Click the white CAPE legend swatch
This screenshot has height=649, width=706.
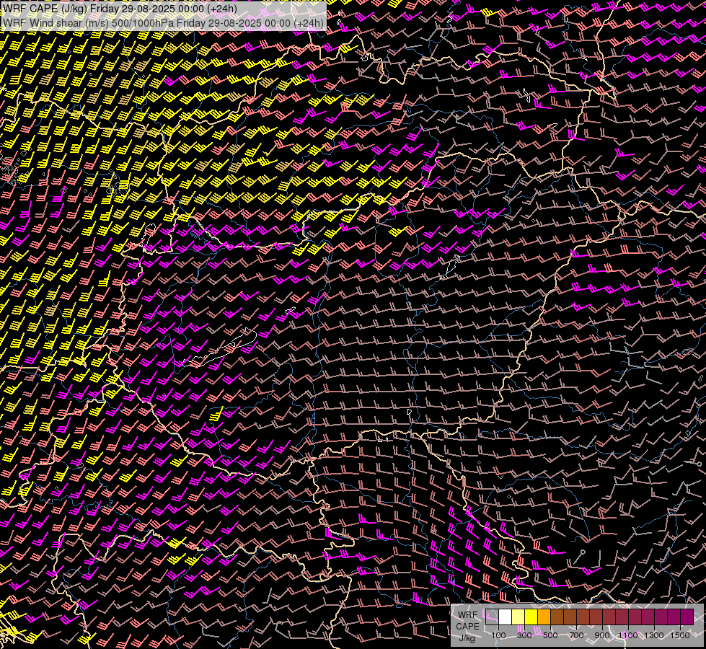pyautogui.click(x=506, y=617)
